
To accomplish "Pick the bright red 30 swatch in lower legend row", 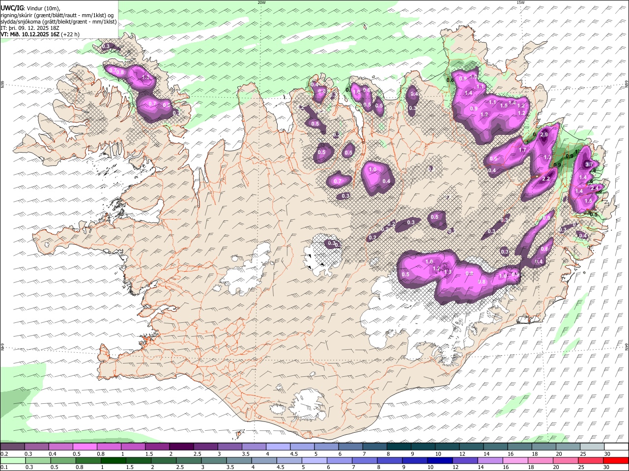I will coord(616,460).
